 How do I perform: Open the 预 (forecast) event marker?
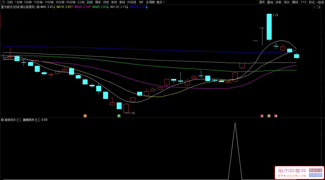point(85,116)
